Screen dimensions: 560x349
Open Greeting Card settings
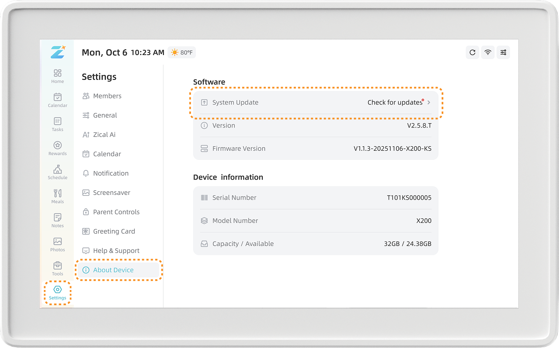(x=108, y=231)
